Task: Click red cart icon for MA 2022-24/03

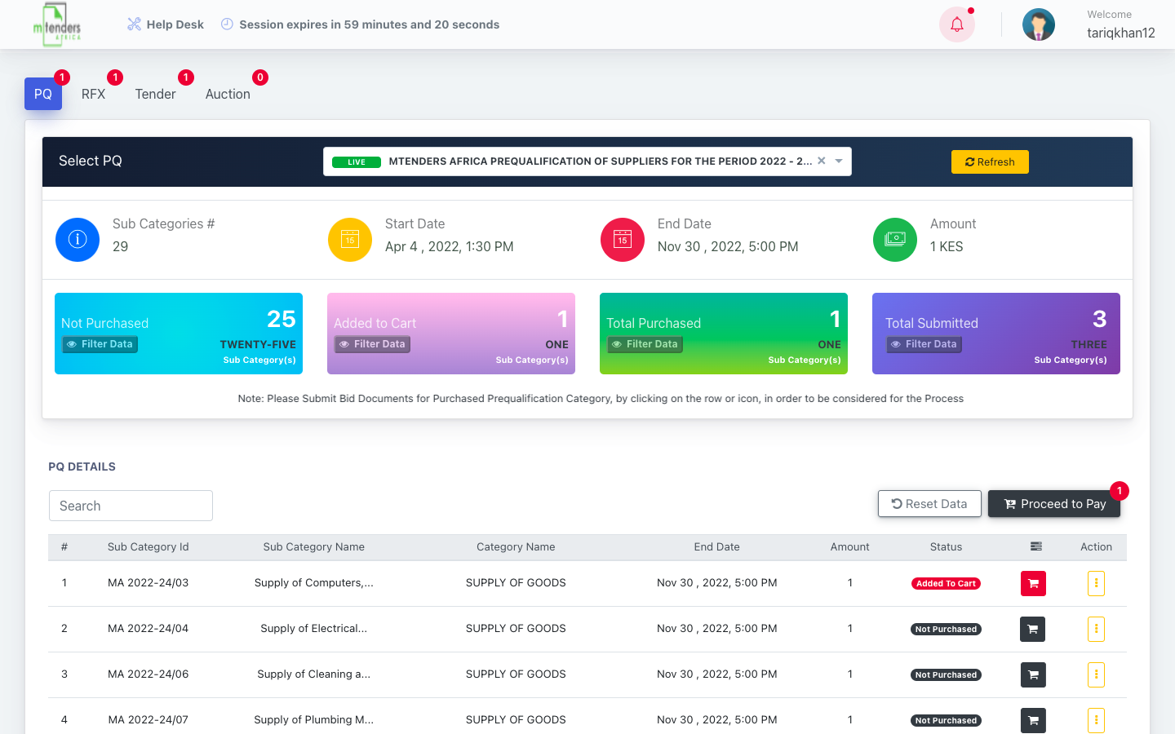Action: (1033, 583)
